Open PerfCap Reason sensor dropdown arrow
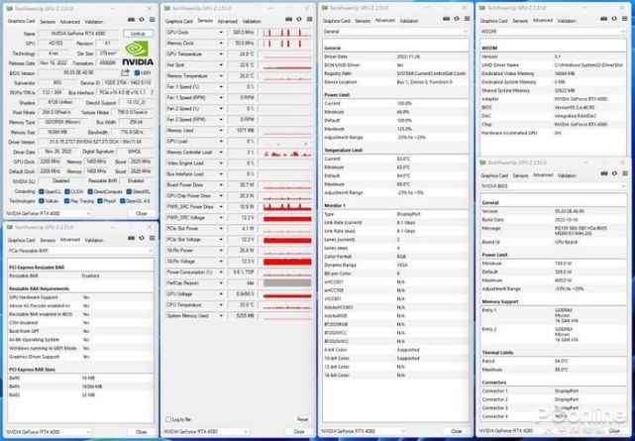The image size is (635, 441). pos(221,283)
